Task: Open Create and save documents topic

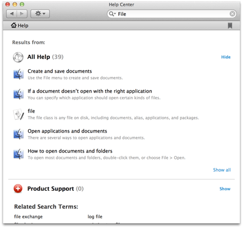Action: tap(60, 71)
